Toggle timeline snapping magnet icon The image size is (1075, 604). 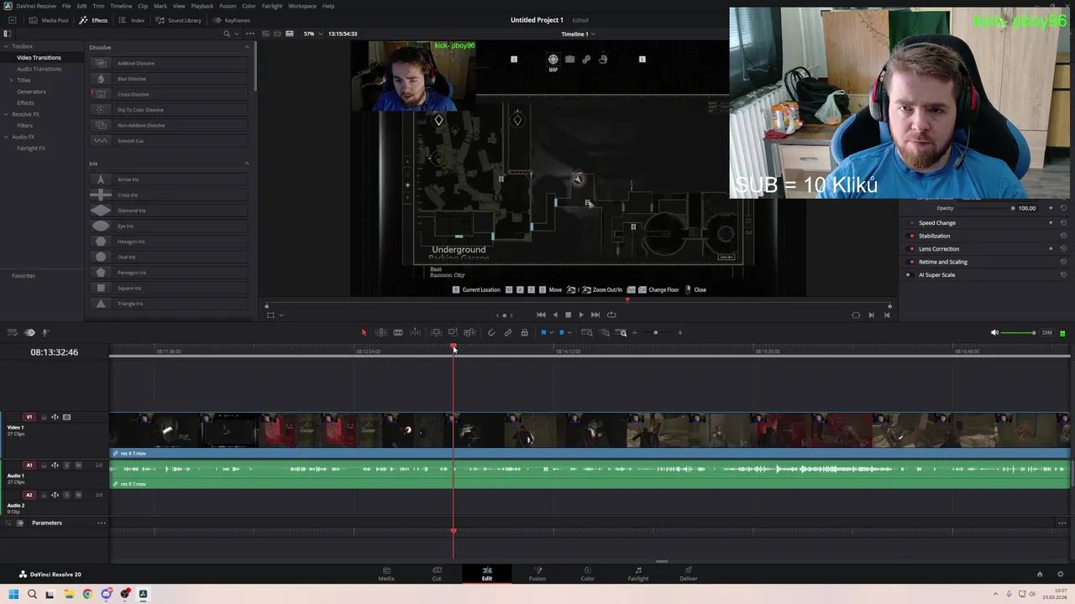[x=491, y=333]
